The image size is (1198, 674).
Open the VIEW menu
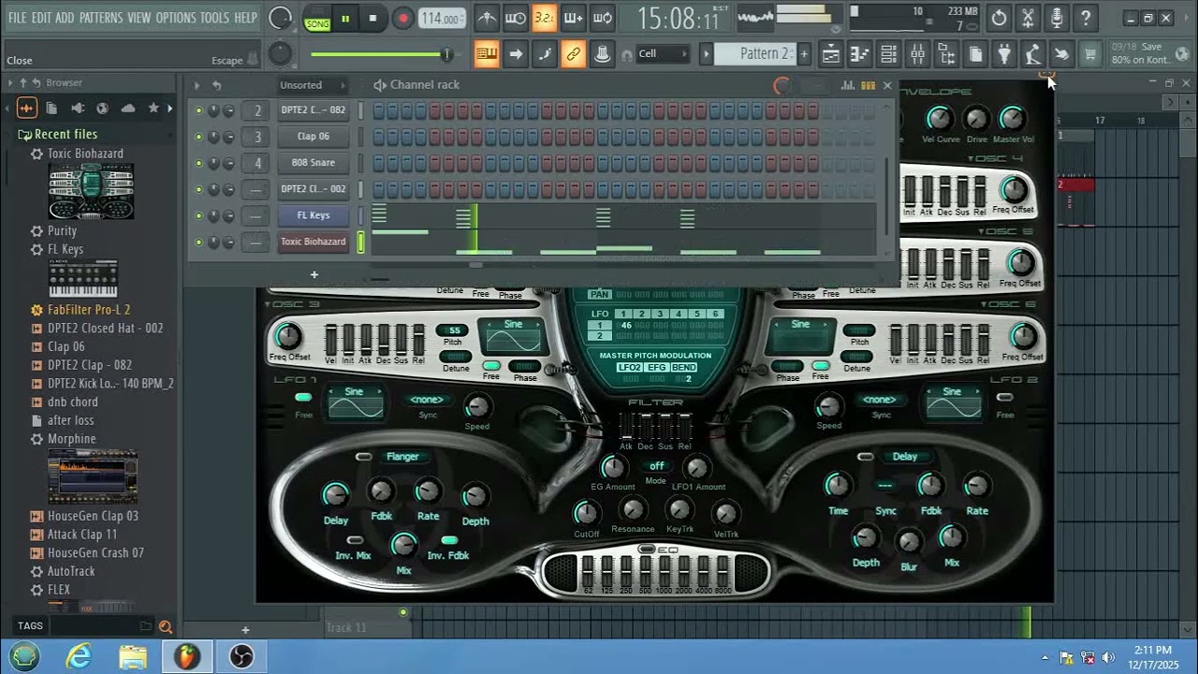click(x=139, y=18)
